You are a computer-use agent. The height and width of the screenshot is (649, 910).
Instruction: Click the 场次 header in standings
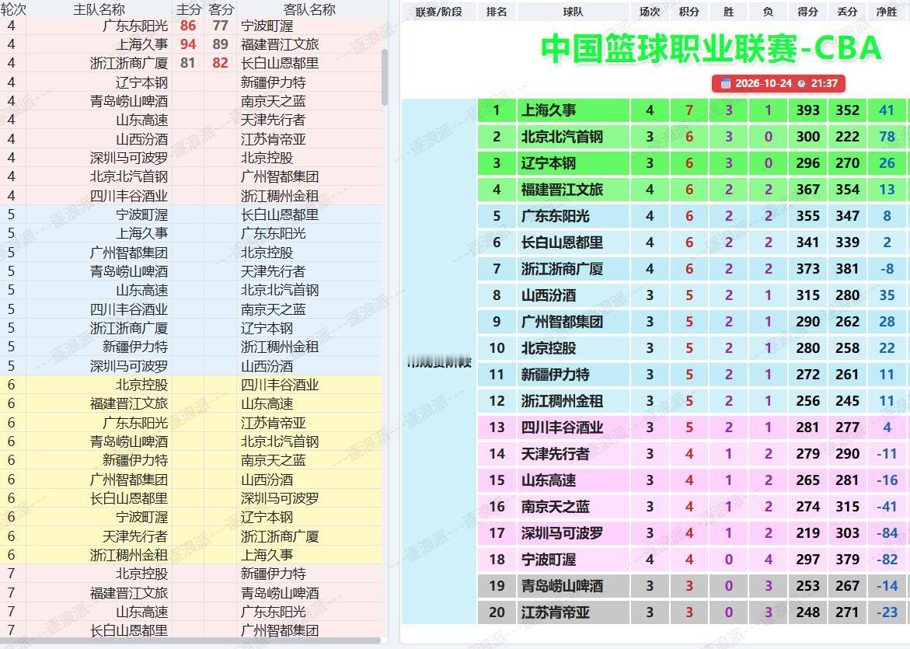tap(650, 12)
